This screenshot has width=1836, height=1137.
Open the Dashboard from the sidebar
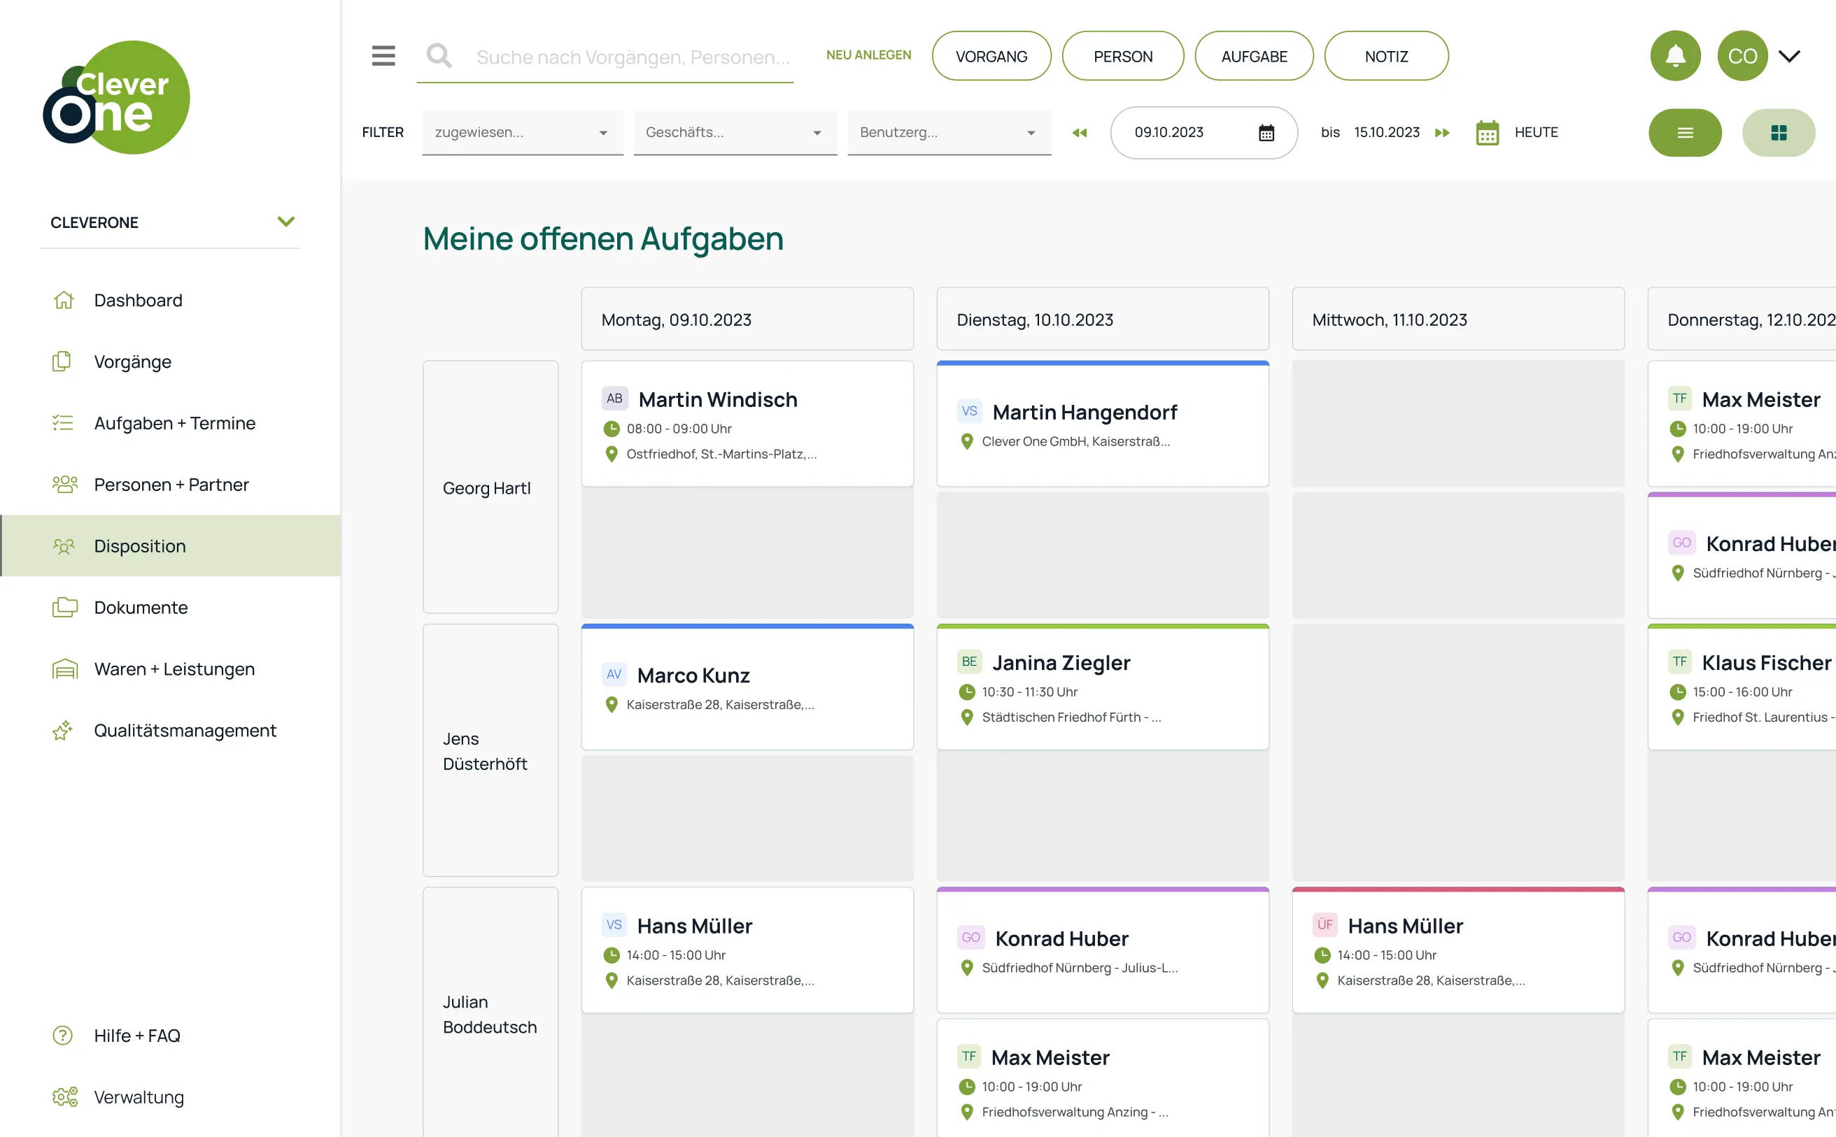point(138,300)
